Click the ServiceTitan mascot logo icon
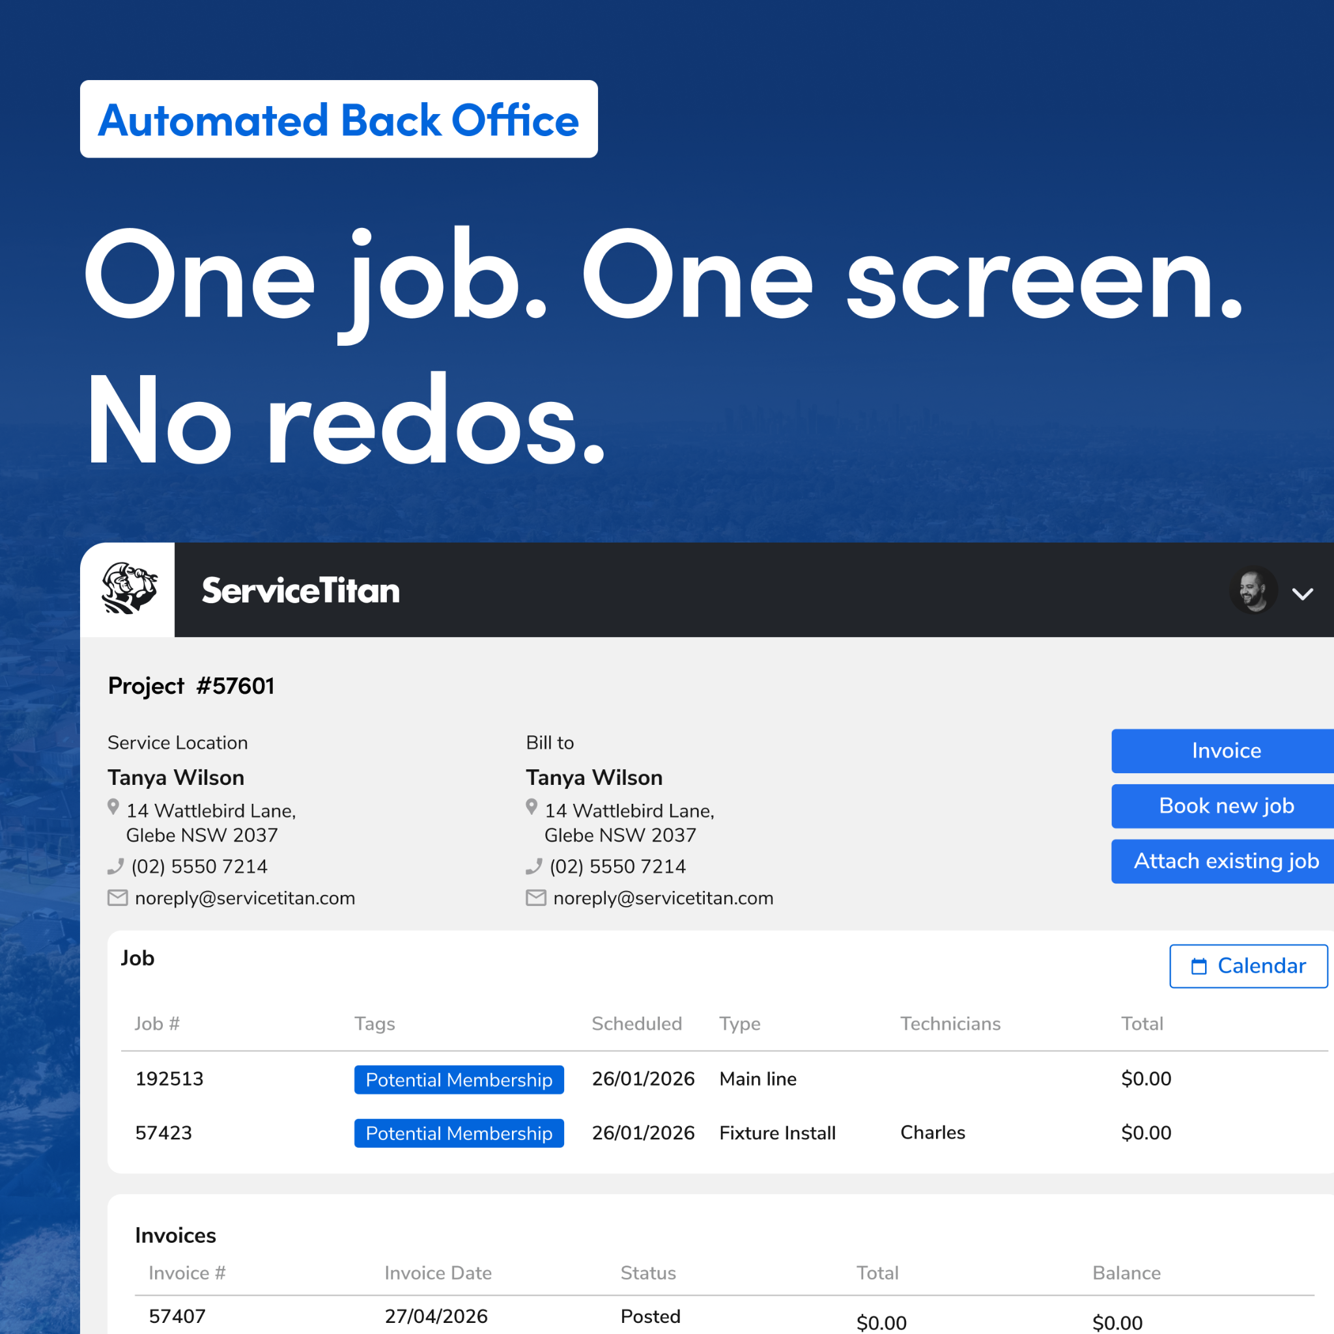The width and height of the screenshot is (1334, 1334). (129, 589)
